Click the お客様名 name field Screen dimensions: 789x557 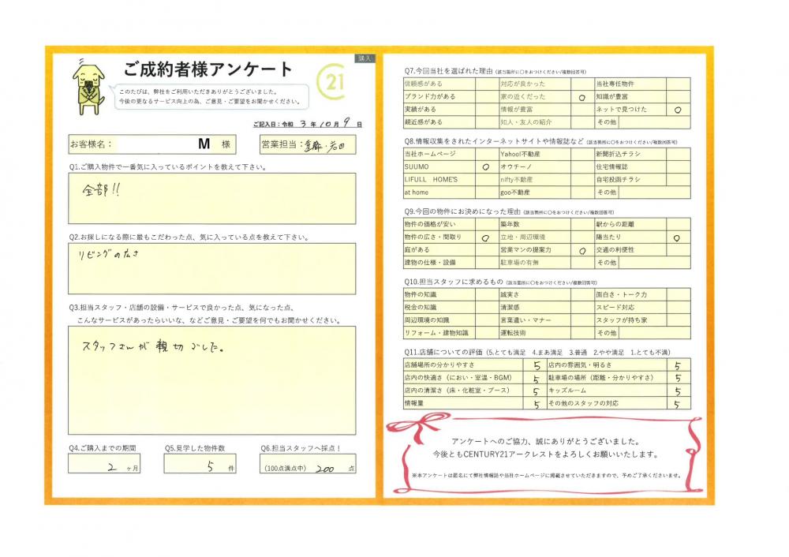161,144
